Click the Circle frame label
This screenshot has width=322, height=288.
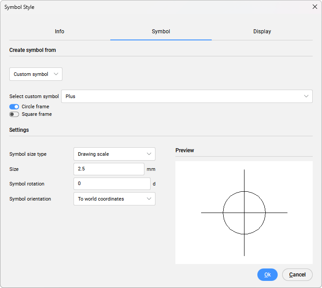[35, 107]
